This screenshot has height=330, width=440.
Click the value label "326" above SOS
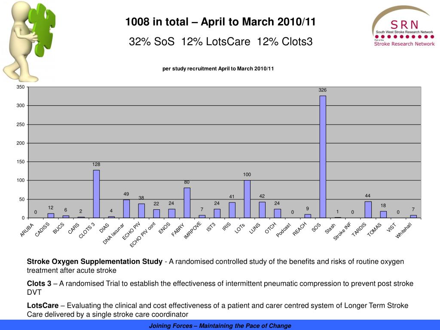tap(322, 90)
